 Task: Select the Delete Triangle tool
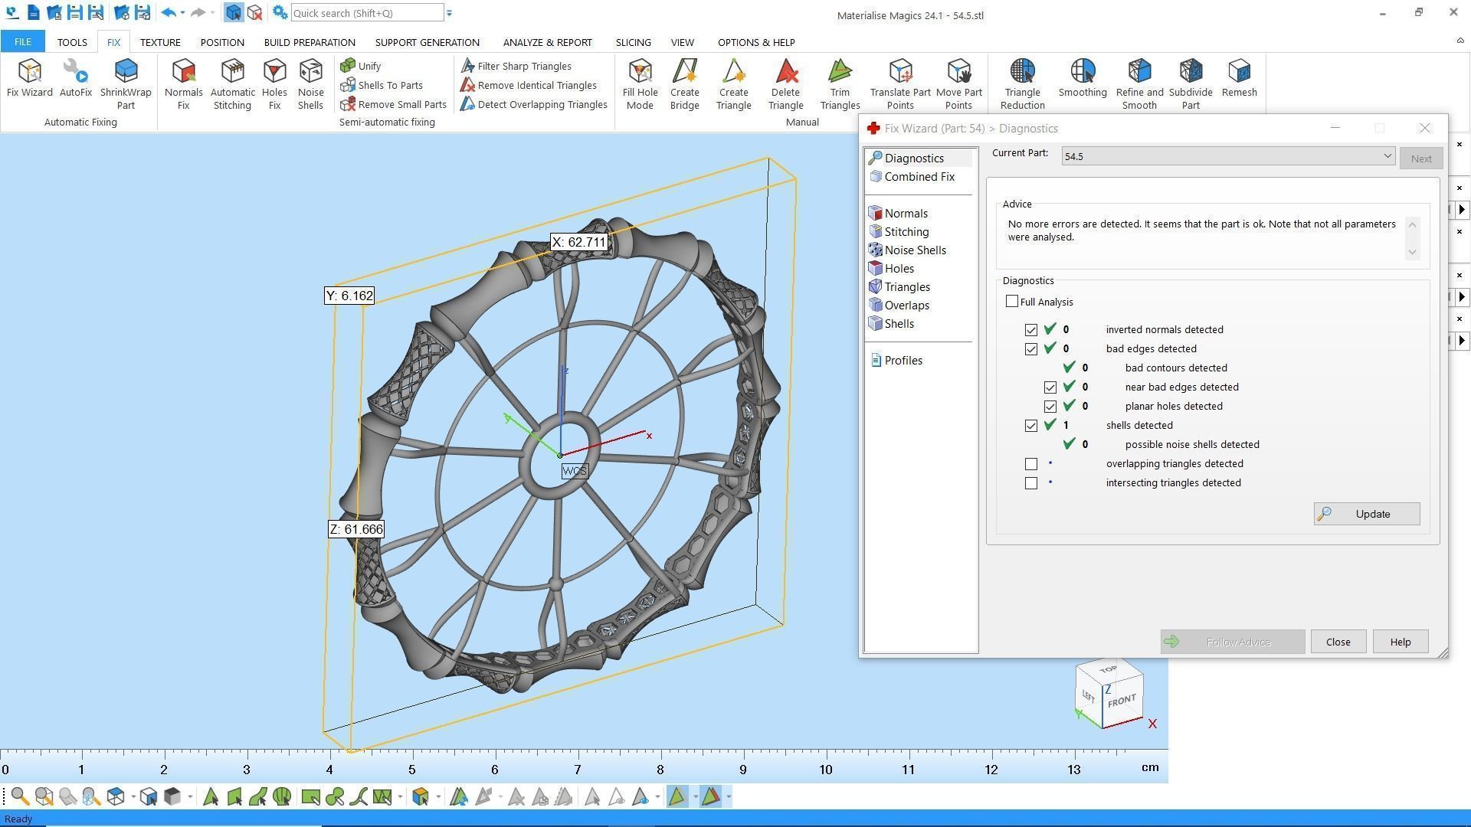785,83
